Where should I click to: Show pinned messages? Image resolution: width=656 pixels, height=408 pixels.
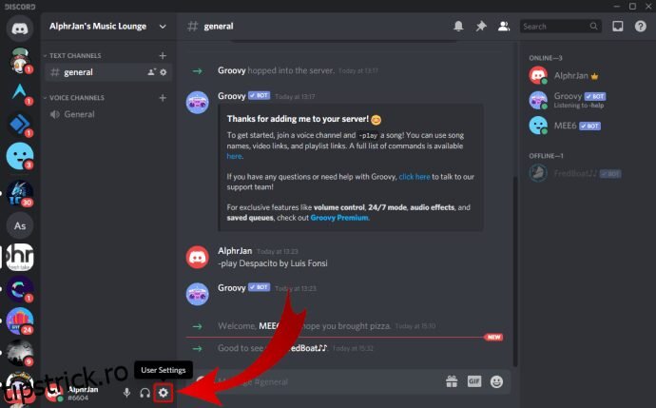click(481, 27)
